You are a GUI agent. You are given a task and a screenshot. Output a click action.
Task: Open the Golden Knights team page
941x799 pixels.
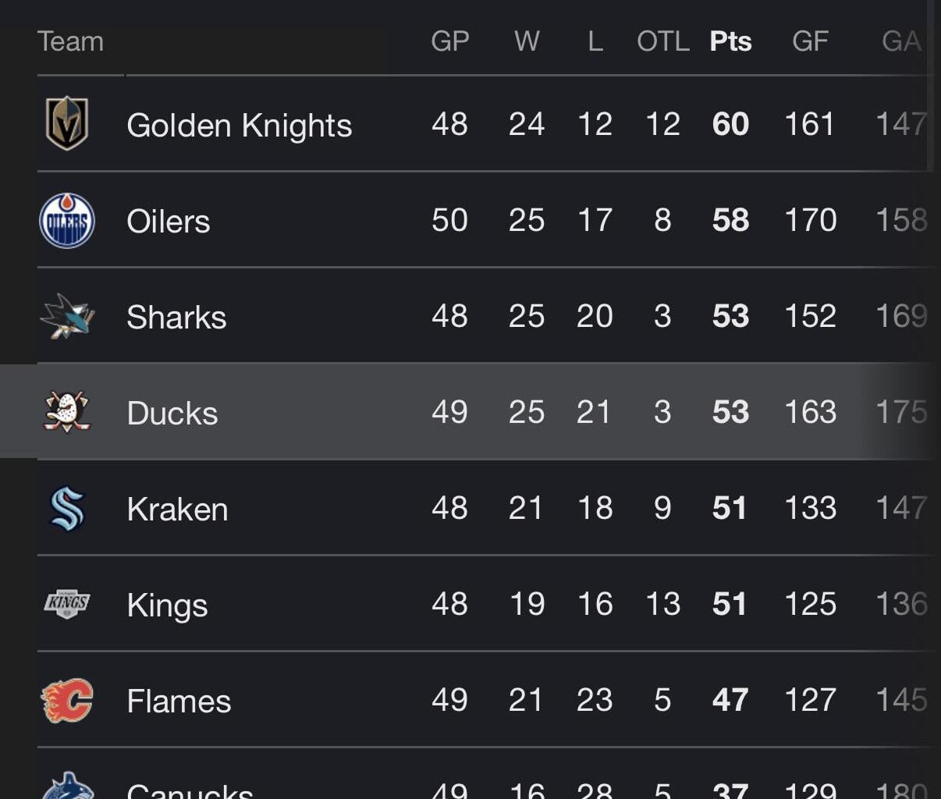click(x=240, y=124)
